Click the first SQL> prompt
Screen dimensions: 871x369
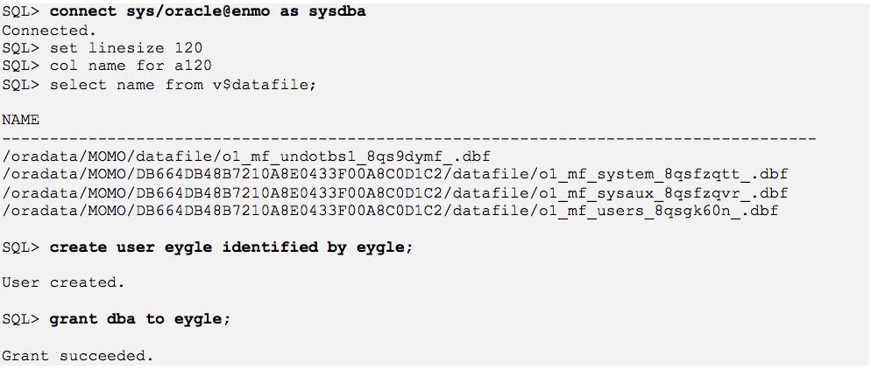[x=20, y=11]
